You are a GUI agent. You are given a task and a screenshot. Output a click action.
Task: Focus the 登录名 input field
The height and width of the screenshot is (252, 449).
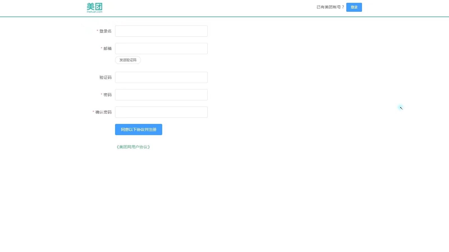coord(161,31)
